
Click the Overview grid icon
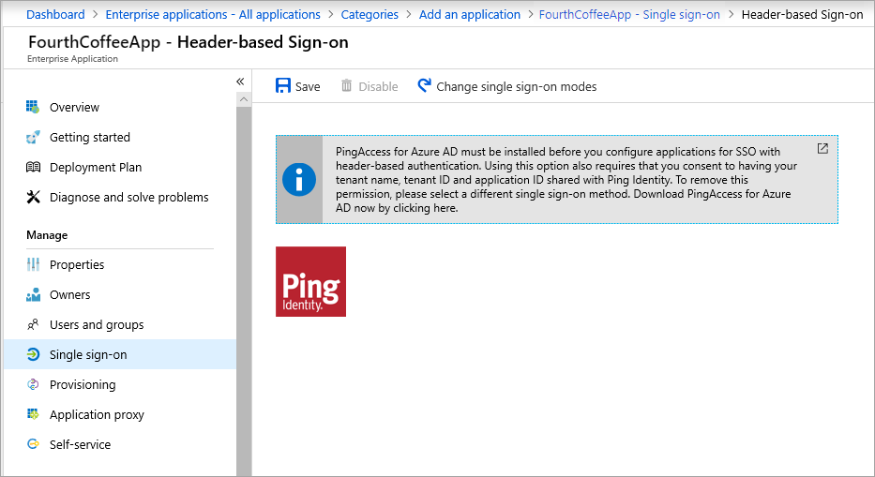coord(33,107)
